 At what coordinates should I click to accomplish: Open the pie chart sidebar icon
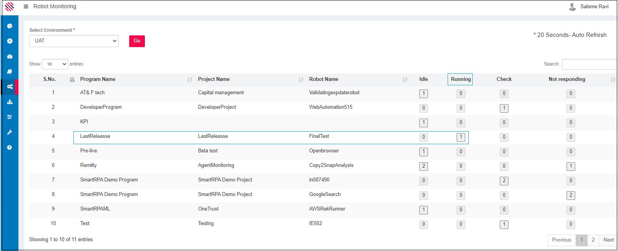pyautogui.click(x=10, y=26)
